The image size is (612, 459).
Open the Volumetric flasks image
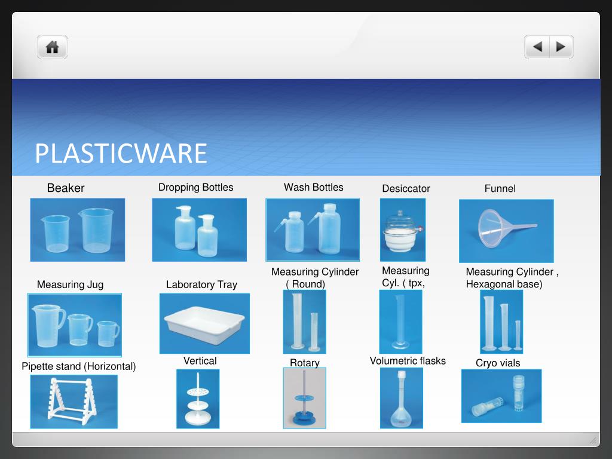click(x=402, y=398)
